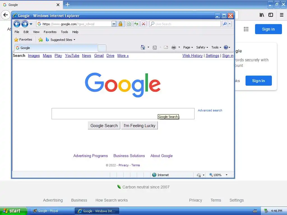Open the Help menu in IE
This screenshot has width=287, height=215.
(x=75, y=32)
